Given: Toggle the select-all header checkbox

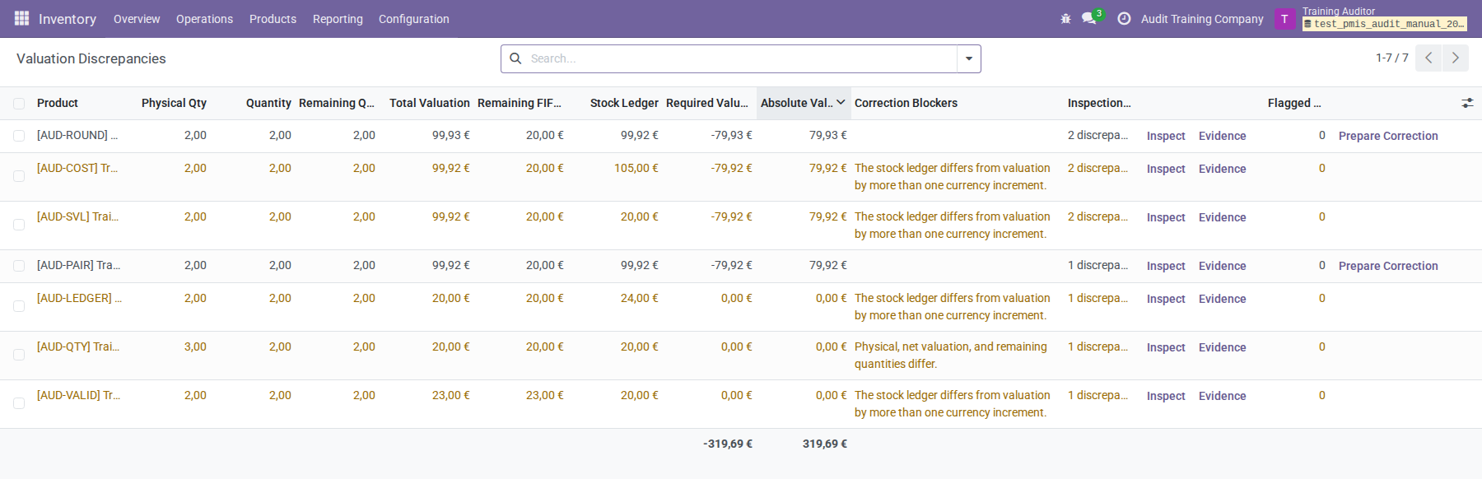Looking at the screenshot, I should (x=19, y=104).
